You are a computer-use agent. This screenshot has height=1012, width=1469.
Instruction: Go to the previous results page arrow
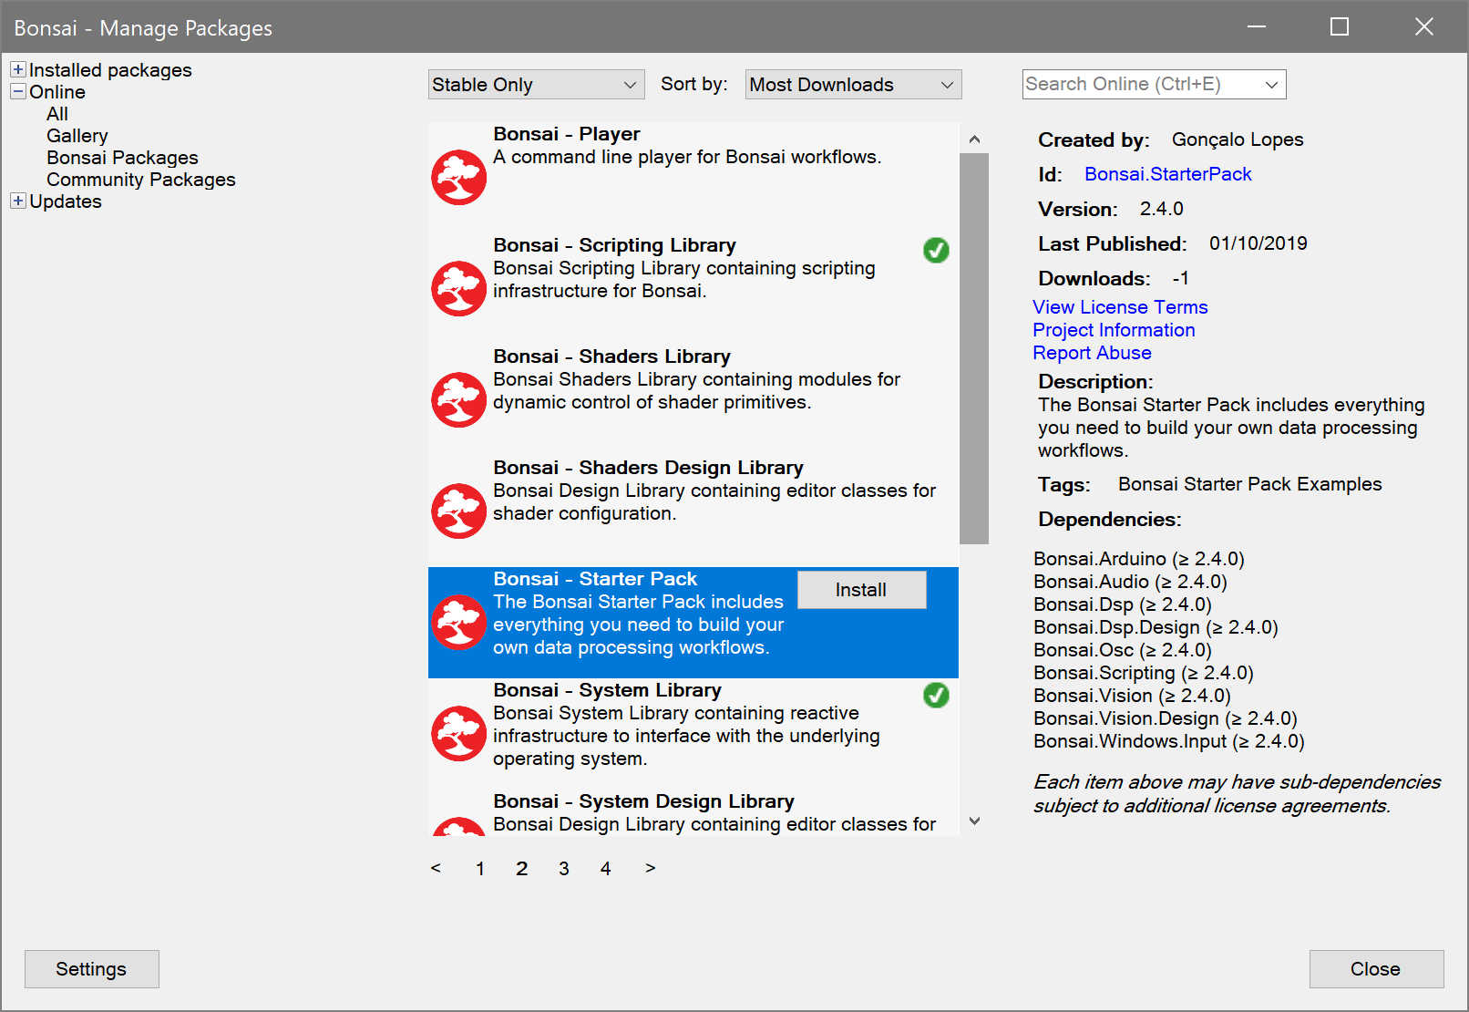click(x=436, y=868)
